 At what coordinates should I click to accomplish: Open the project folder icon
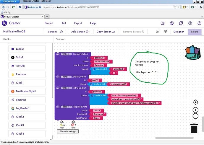[x=163, y=23]
